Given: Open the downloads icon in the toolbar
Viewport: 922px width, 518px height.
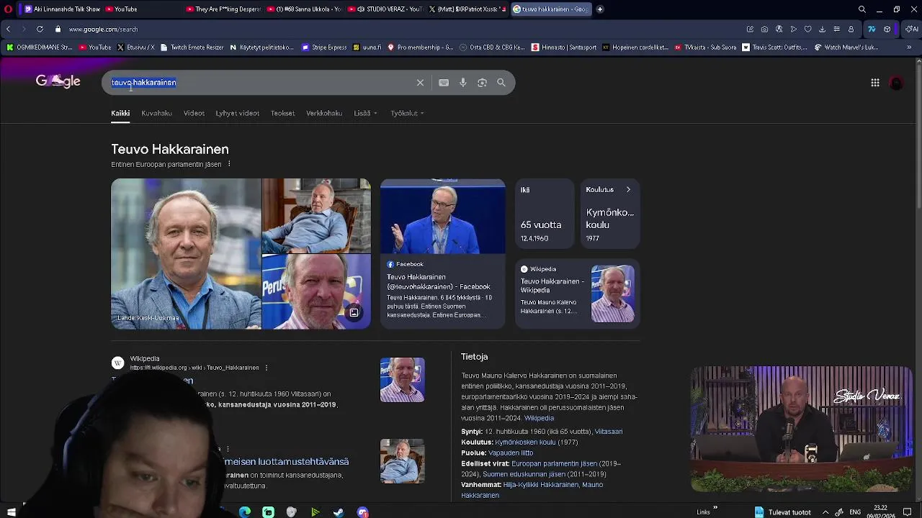Looking at the screenshot, I should pyautogui.click(x=822, y=29).
